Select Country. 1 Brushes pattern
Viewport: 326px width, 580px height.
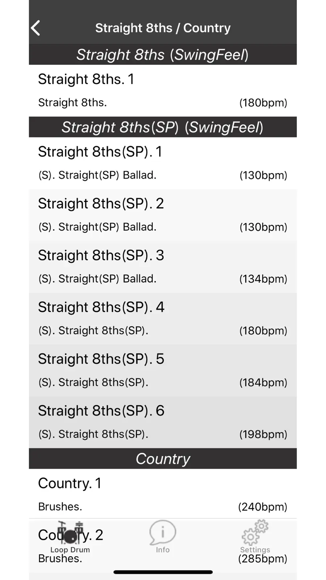(163, 494)
